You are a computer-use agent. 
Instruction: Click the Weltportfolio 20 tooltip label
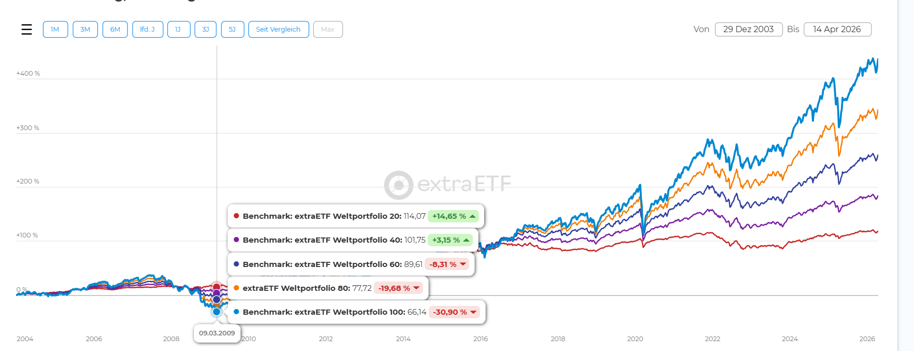click(x=321, y=216)
